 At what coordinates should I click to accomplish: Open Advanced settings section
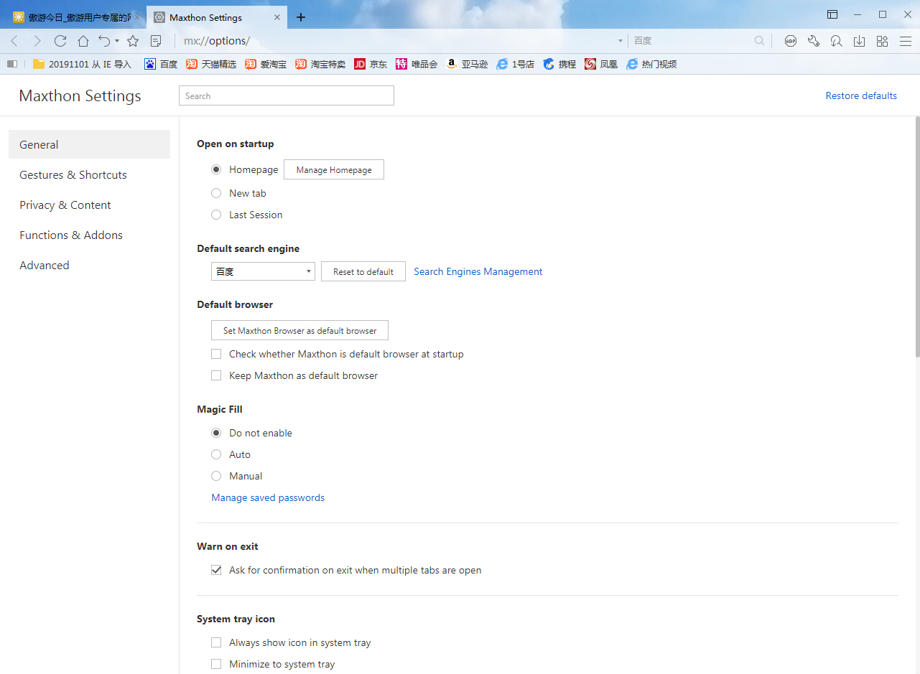(x=89, y=265)
